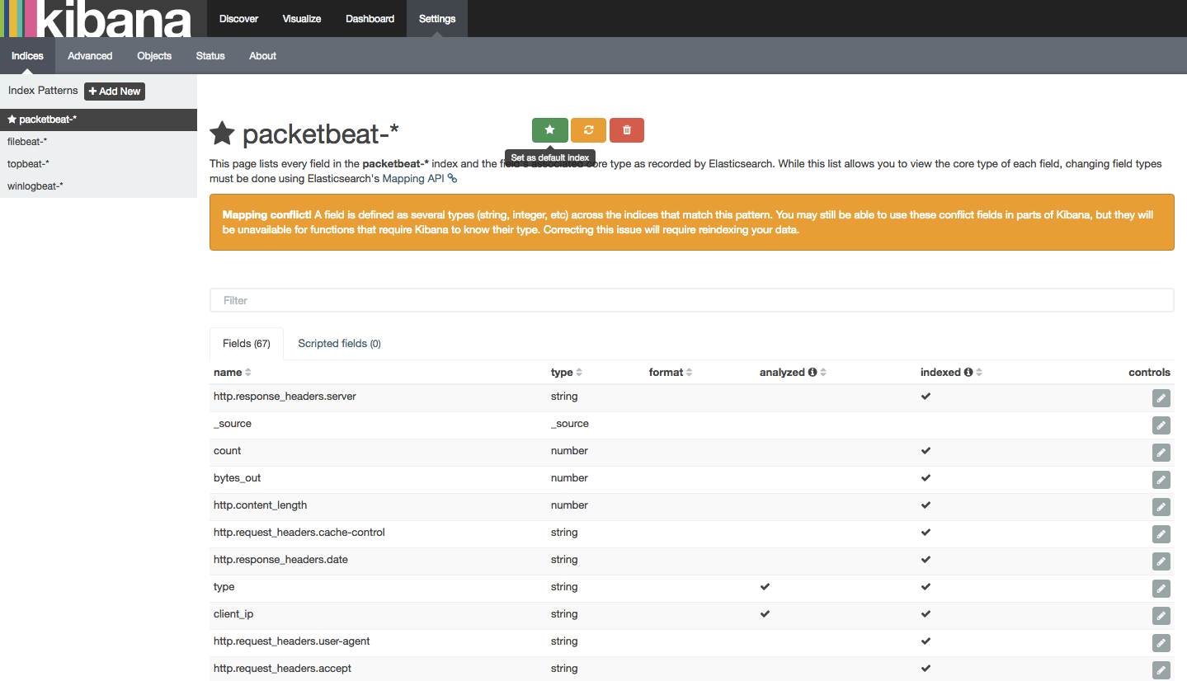
Task: Sort fields by format column
Action: [690, 373]
